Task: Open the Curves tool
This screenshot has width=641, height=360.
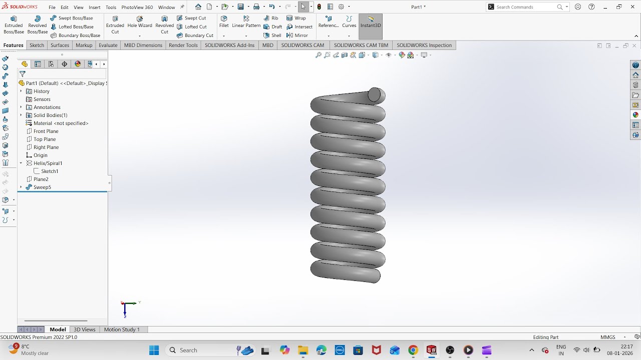Action: [349, 22]
